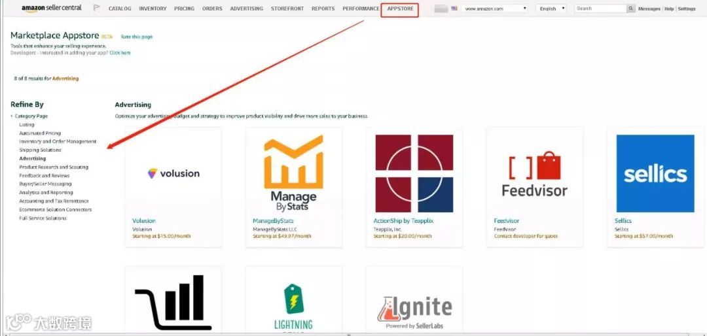
Task: Open the English language dropdown
Action: point(551,8)
